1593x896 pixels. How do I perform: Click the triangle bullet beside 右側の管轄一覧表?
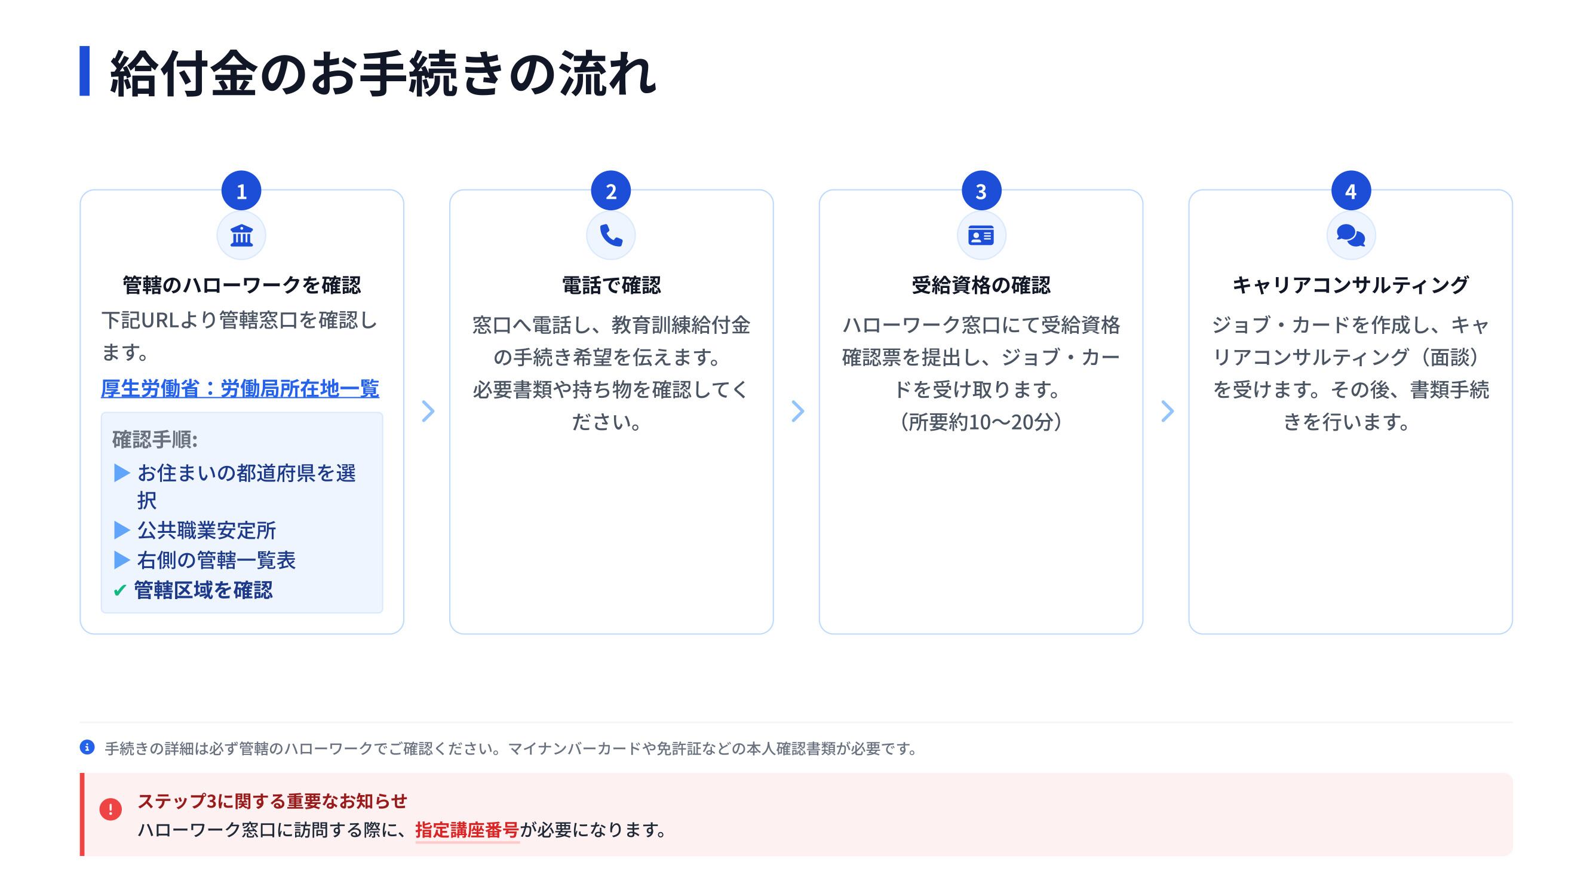[122, 560]
